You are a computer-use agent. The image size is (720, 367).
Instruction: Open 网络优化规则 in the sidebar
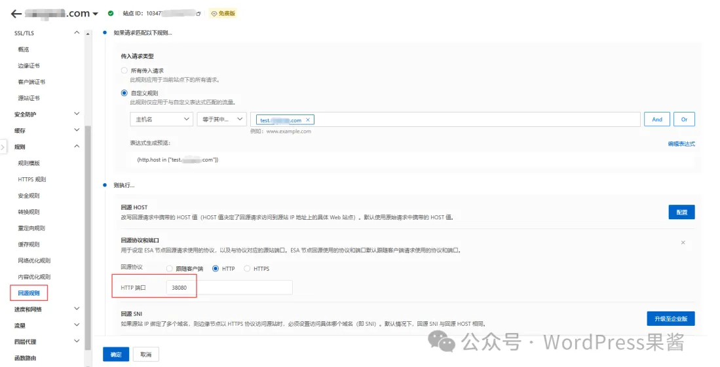34,260
